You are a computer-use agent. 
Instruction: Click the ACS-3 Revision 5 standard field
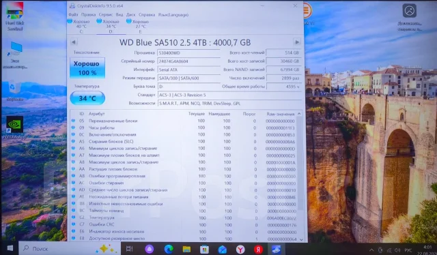click(229, 95)
